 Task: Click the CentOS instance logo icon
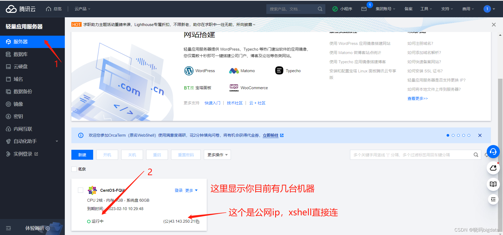pyautogui.click(x=92, y=190)
